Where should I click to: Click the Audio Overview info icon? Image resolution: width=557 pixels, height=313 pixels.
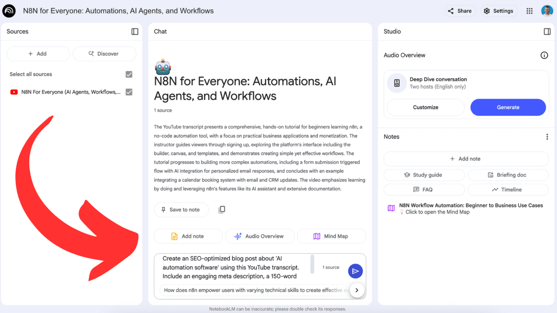[544, 55]
